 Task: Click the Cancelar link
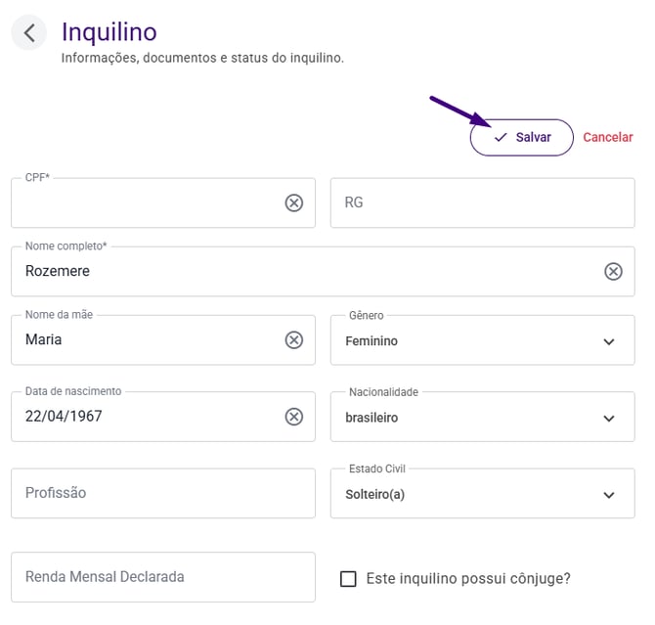[x=608, y=138]
